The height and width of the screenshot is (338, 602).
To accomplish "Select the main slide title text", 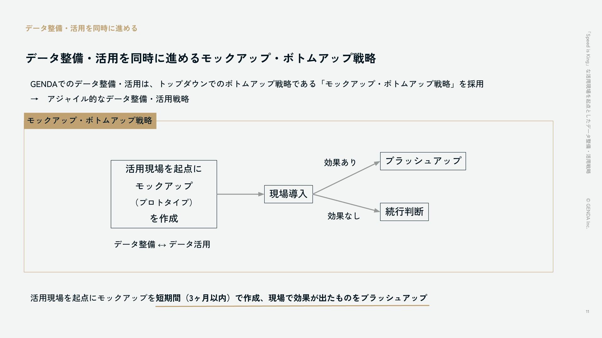I will 201,58.
